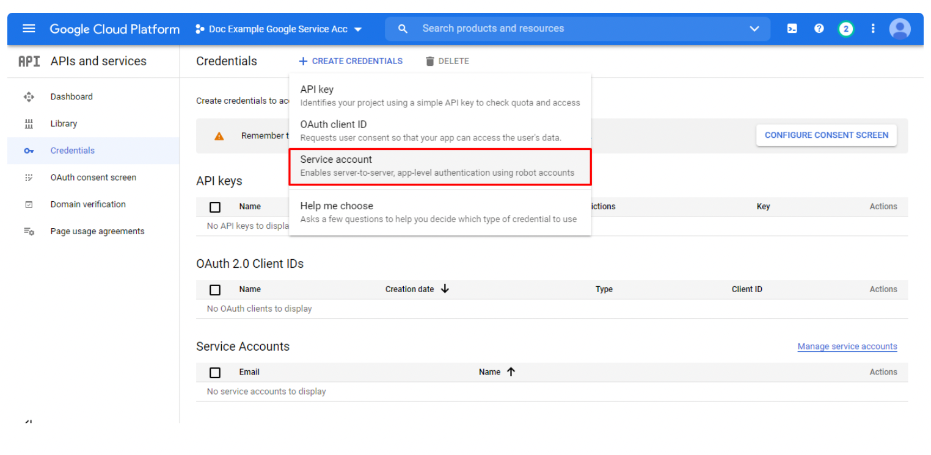Viewport: 931px width, 455px height.
Task: Click the API logo icon in sidebar
Action: (29, 61)
